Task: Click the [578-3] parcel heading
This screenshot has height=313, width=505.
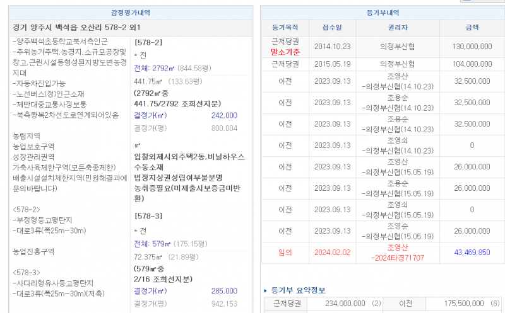Action: click(x=148, y=216)
